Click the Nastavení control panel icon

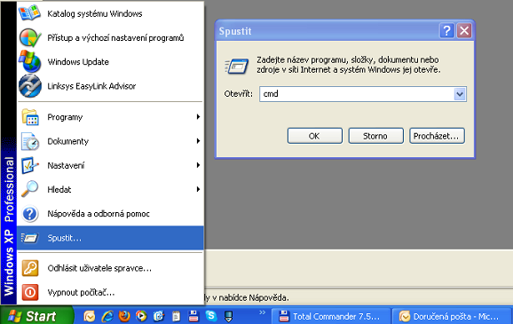click(30, 166)
